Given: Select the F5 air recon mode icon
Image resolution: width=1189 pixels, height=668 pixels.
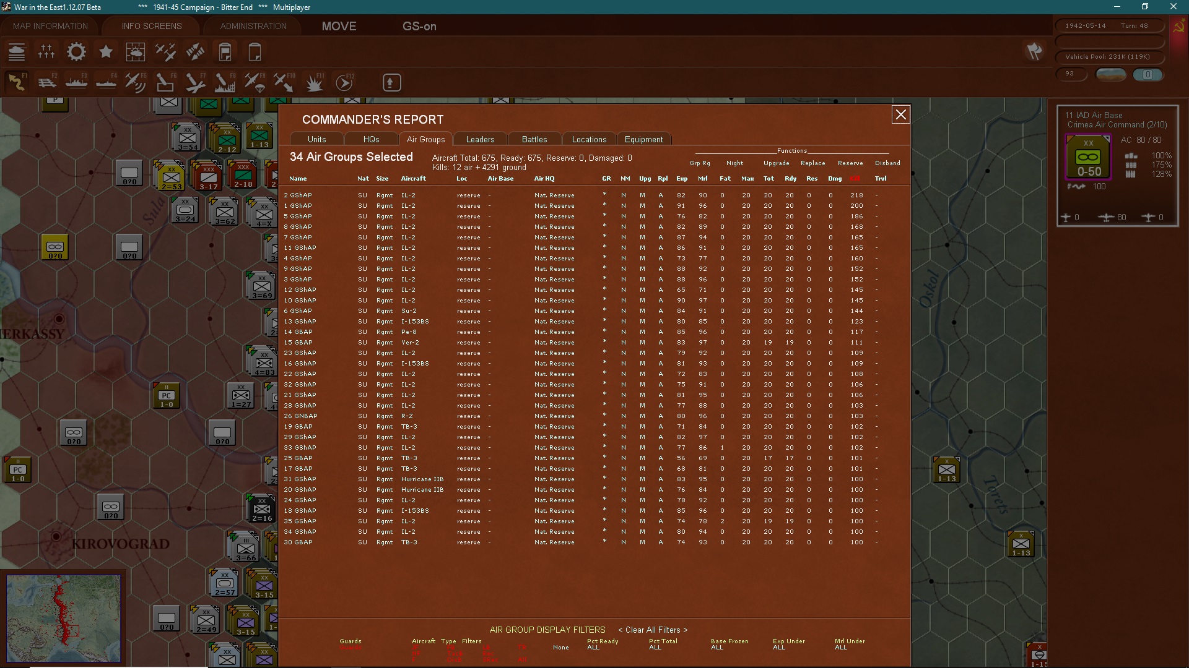Looking at the screenshot, I should click(x=136, y=82).
